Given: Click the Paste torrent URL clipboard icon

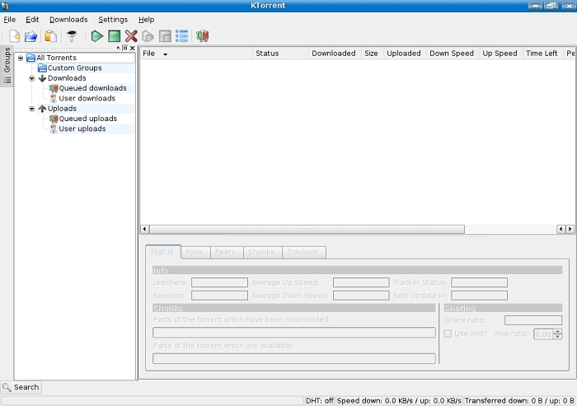Looking at the screenshot, I should [51, 36].
